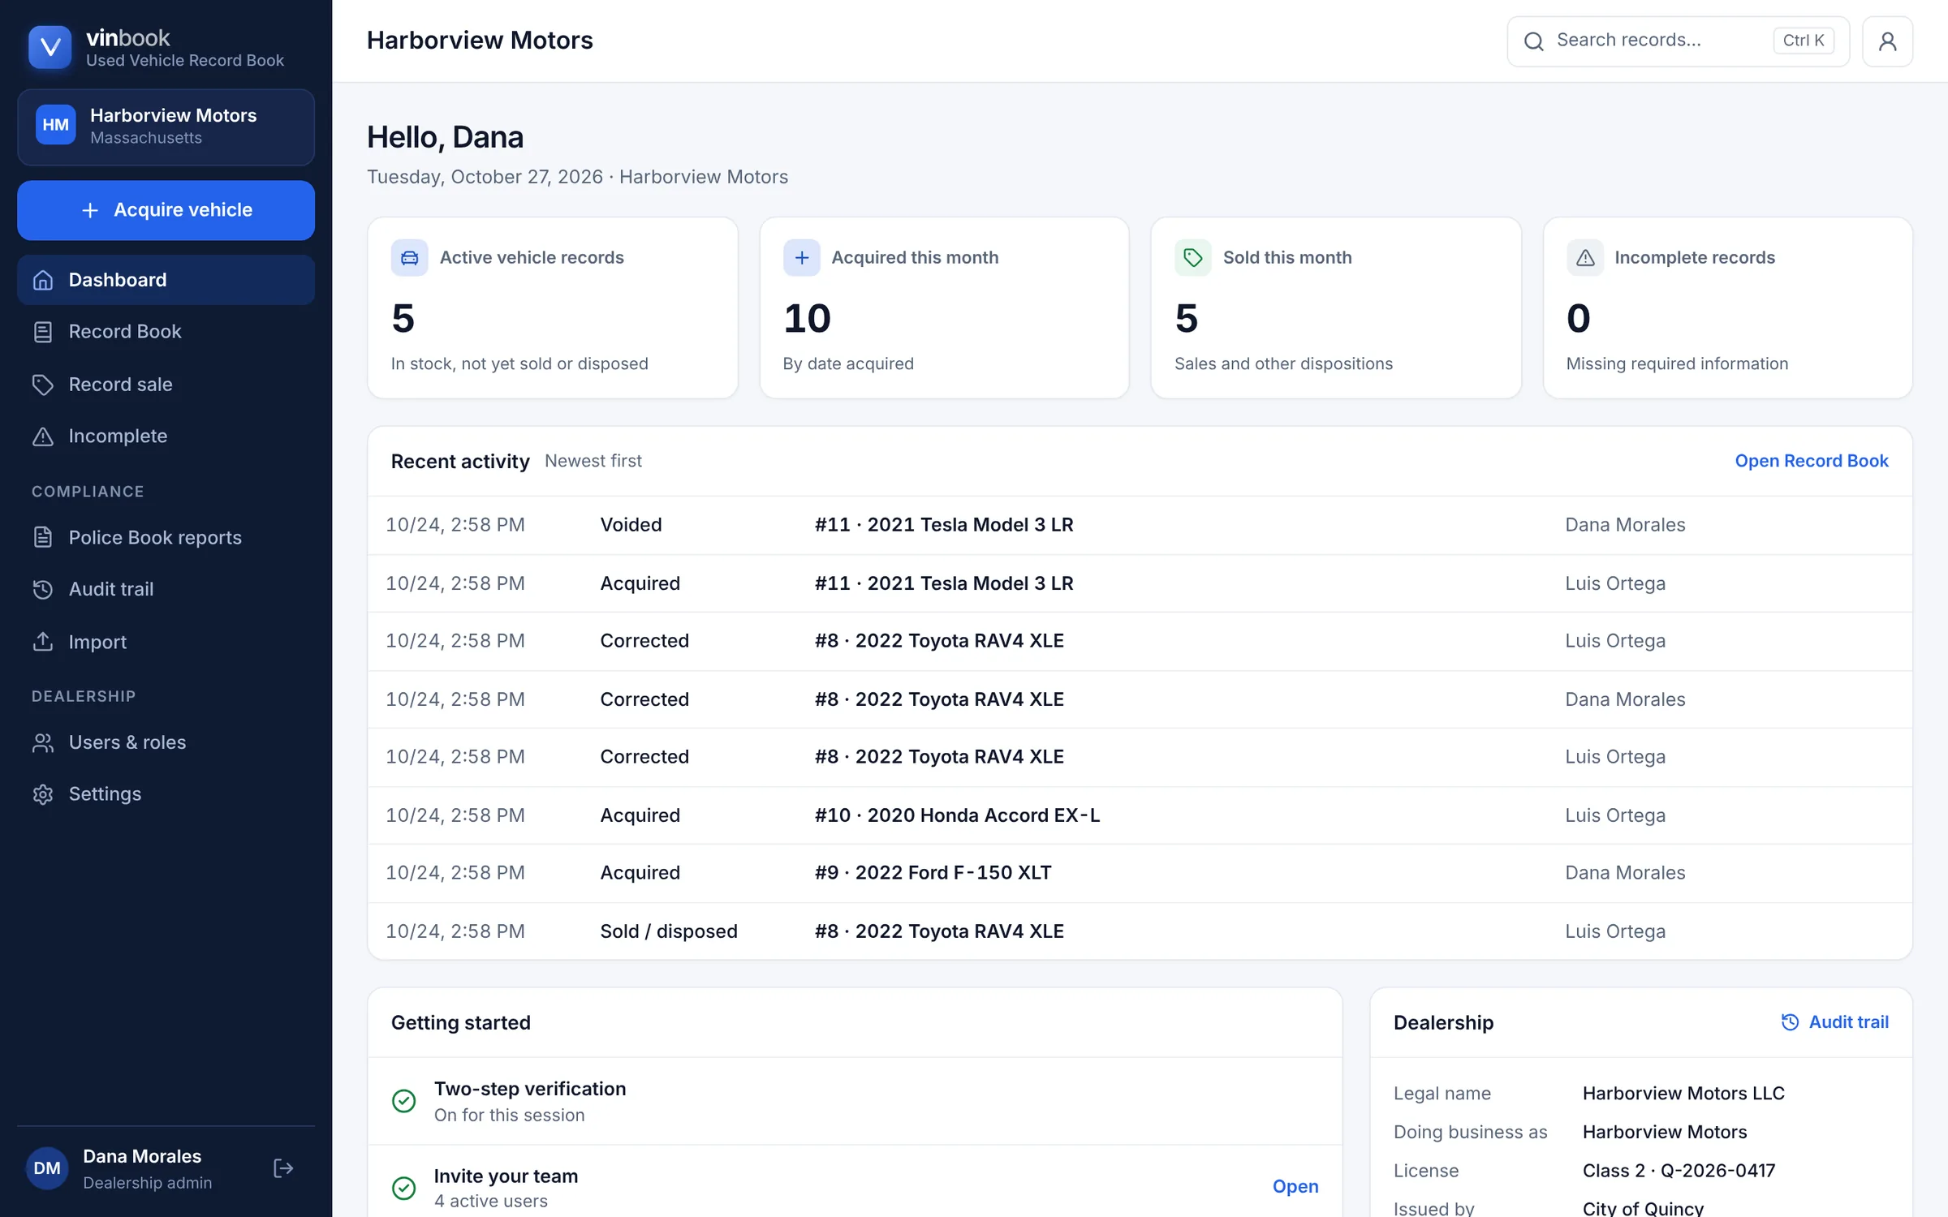Click the Acquired #11 2021 Tesla Model 3 LR row
The image size is (1948, 1217).
click(x=1140, y=583)
